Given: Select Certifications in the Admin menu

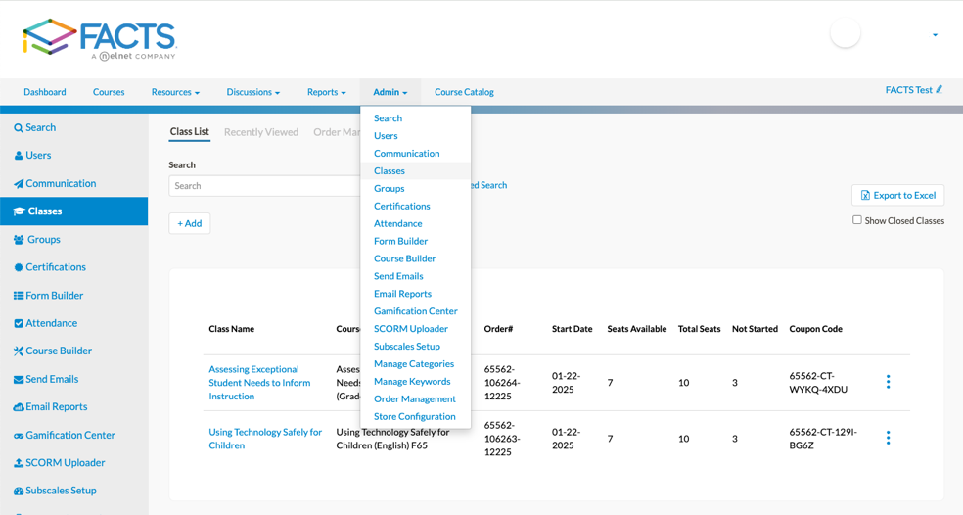Looking at the screenshot, I should click(401, 206).
